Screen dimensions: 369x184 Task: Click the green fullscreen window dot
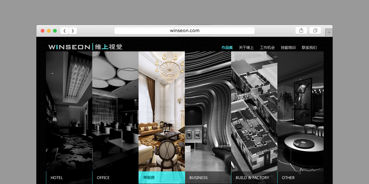(55, 31)
